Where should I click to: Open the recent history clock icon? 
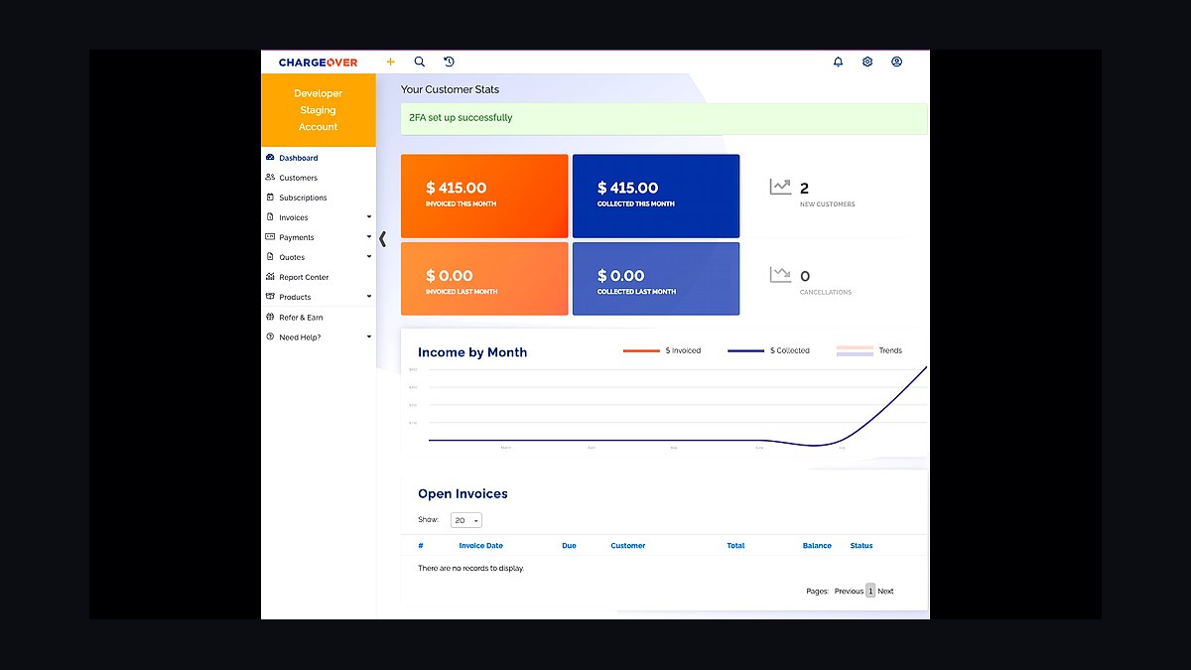pyautogui.click(x=449, y=62)
